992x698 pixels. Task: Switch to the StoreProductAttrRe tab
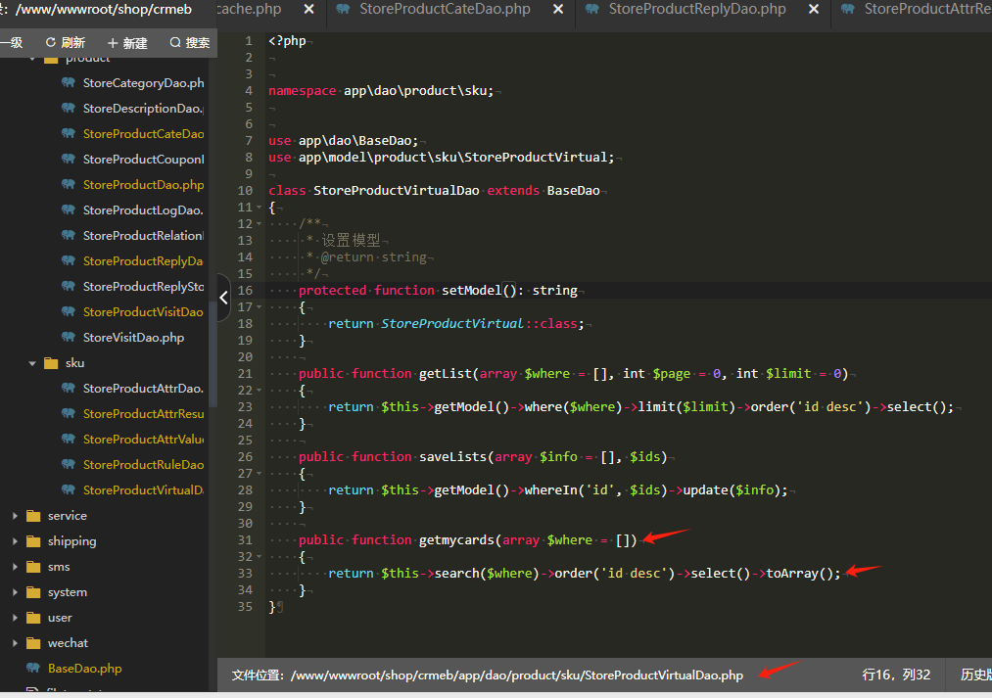[x=927, y=9]
